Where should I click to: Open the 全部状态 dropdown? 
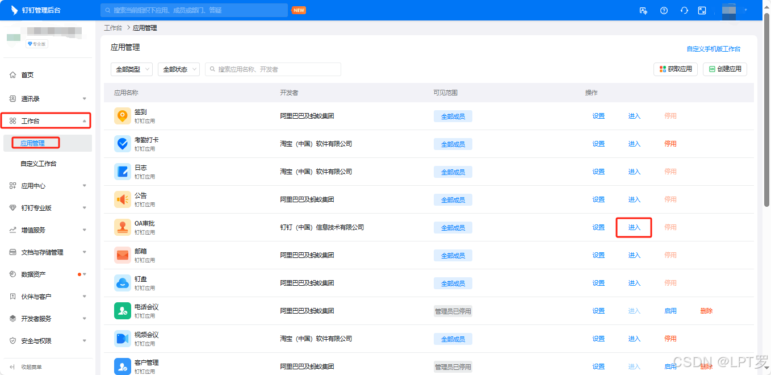tap(179, 69)
